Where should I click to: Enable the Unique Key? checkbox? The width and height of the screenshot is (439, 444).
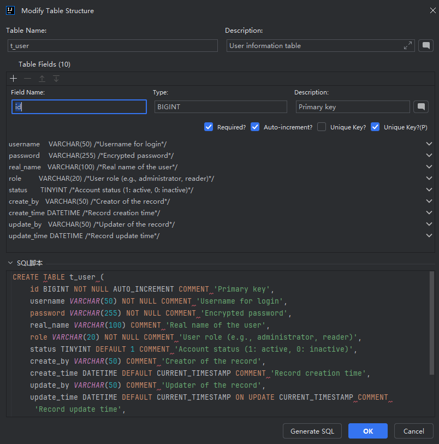pos(322,127)
